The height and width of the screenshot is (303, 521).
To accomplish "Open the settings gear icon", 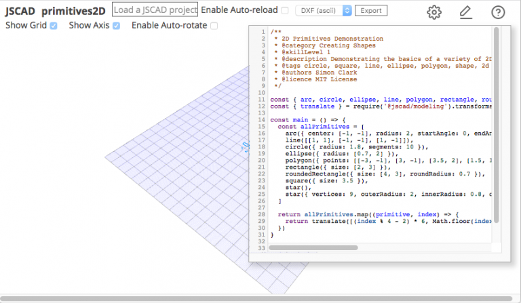I will click(434, 12).
